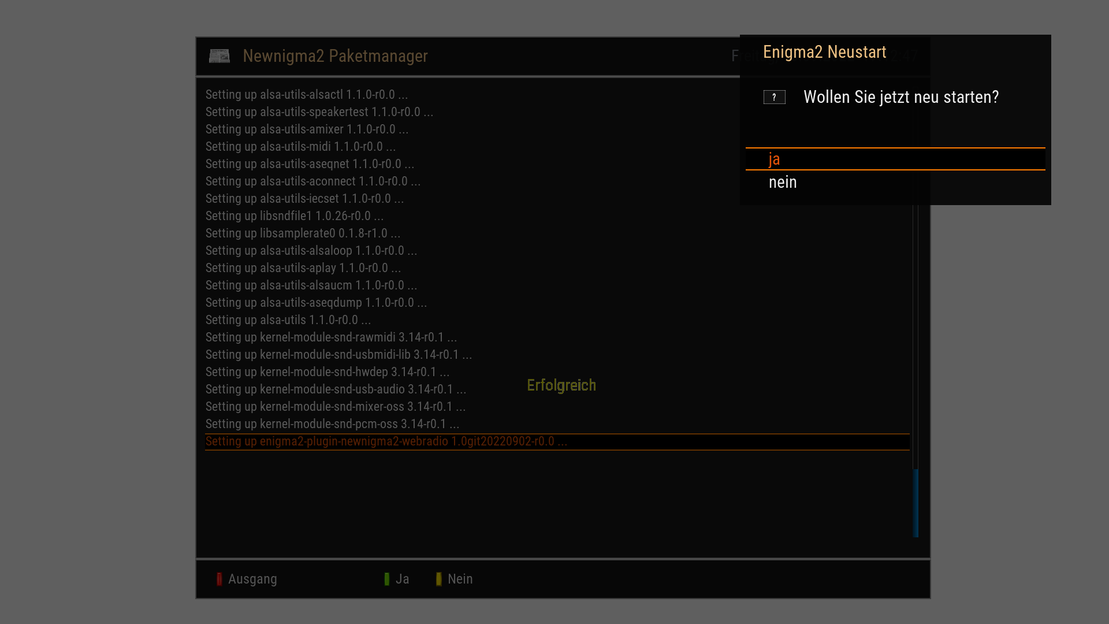Click the Newnigma2 Paketmanager header icon
Image resolution: width=1109 pixels, height=624 pixels.
pos(219,56)
